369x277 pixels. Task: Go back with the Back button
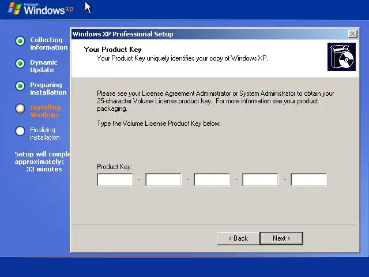[x=238, y=238]
